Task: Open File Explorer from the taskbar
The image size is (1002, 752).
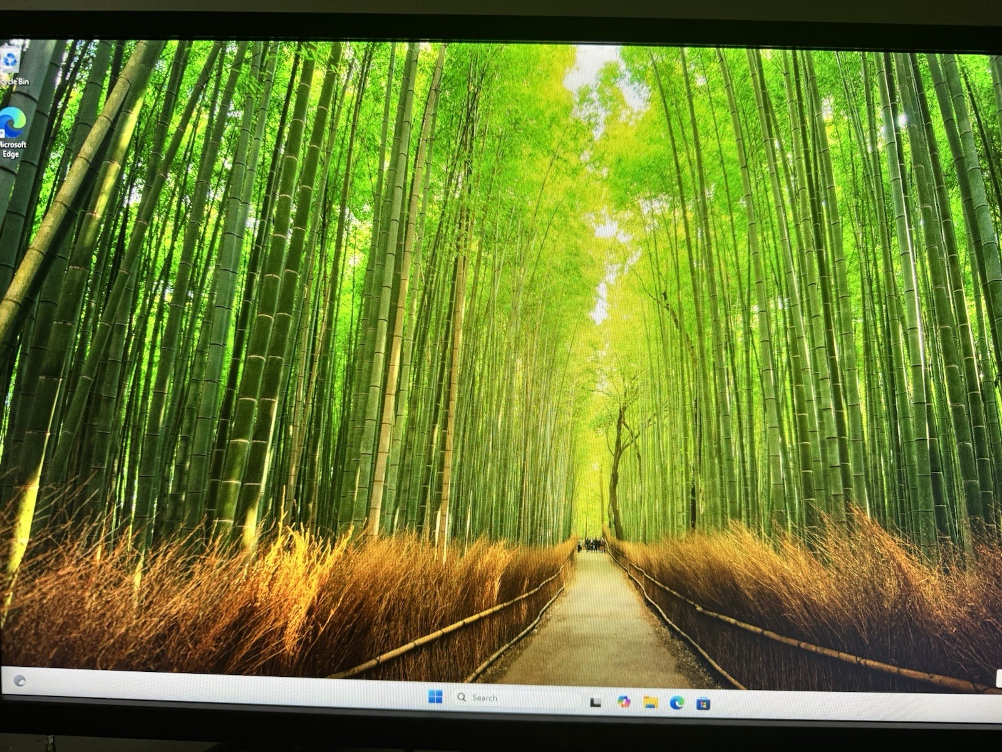Action: [x=650, y=702]
